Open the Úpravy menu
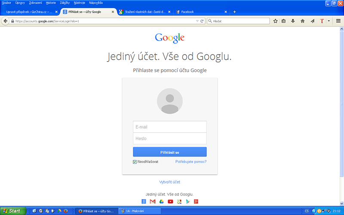This screenshot has height=215, width=344. (x=20, y=3)
